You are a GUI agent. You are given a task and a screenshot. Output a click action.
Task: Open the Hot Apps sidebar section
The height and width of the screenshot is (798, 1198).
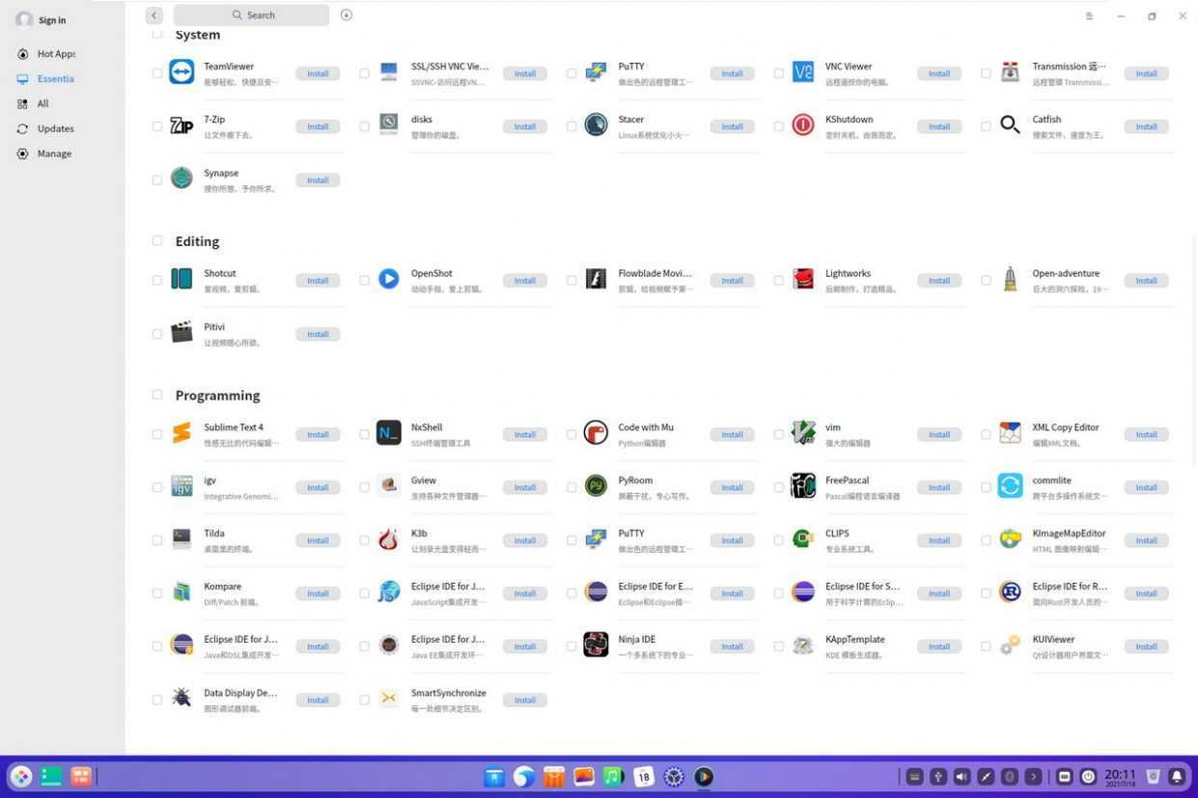[x=55, y=54]
